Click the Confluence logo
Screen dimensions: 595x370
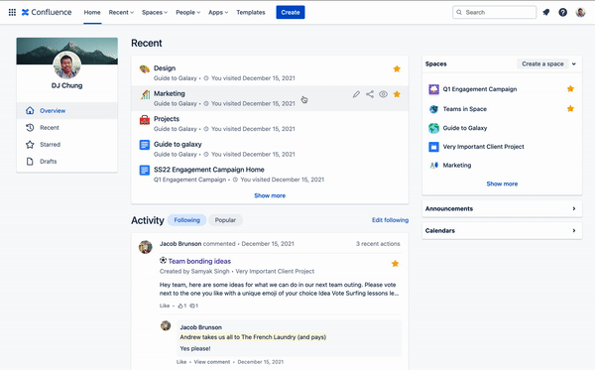(47, 12)
